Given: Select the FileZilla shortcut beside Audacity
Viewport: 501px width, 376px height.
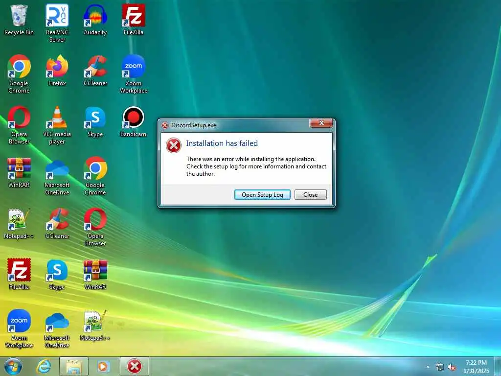Looking at the screenshot, I should (134, 20).
